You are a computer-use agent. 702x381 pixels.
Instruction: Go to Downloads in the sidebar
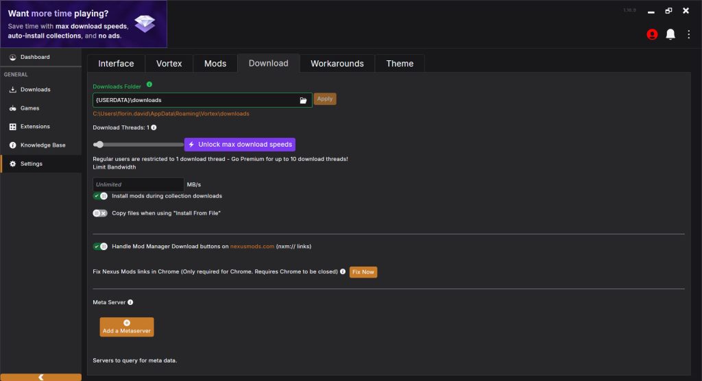pyautogui.click(x=40, y=90)
